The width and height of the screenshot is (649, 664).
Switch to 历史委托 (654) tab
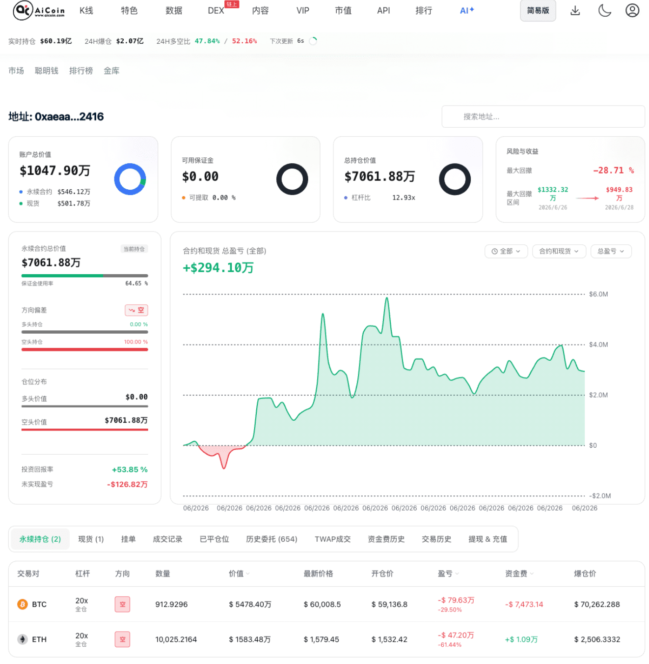coord(271,539)
